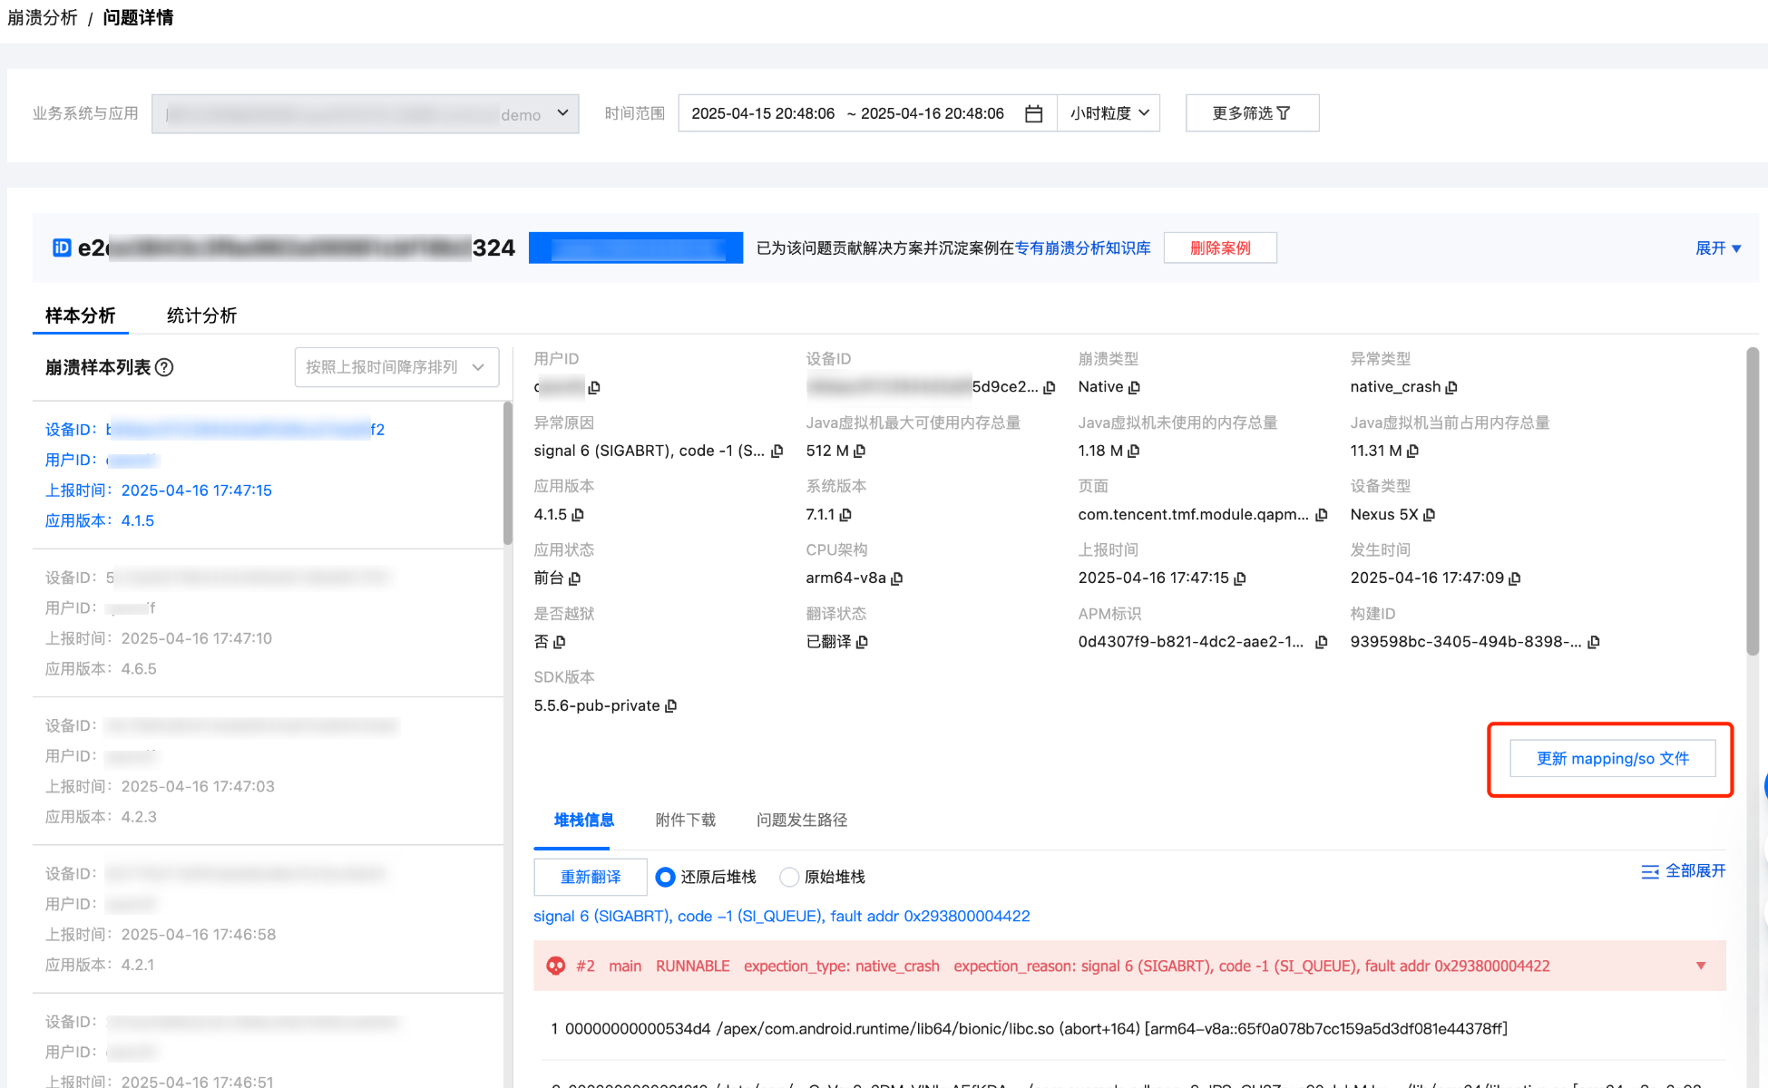Copy the Native crash type value
The width and height of the screenshot is (1768, 1088).
pos(1134,387)
